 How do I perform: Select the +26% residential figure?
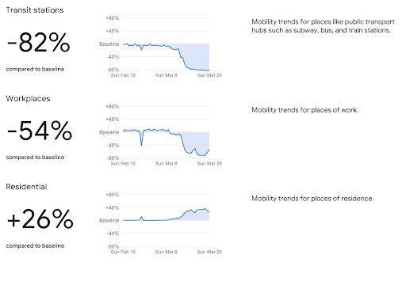40,219
